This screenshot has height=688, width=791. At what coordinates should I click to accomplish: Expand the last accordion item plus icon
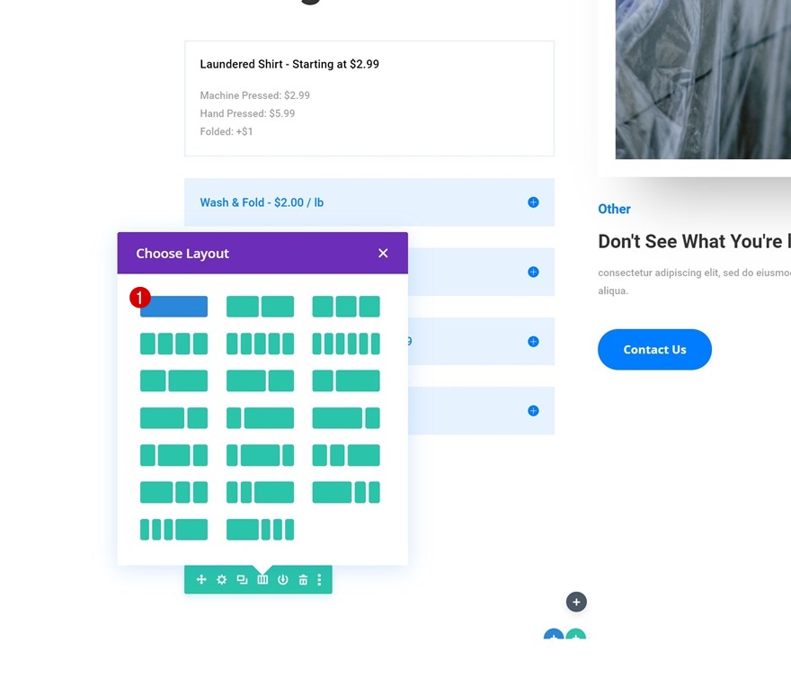[x=533, y=411]
